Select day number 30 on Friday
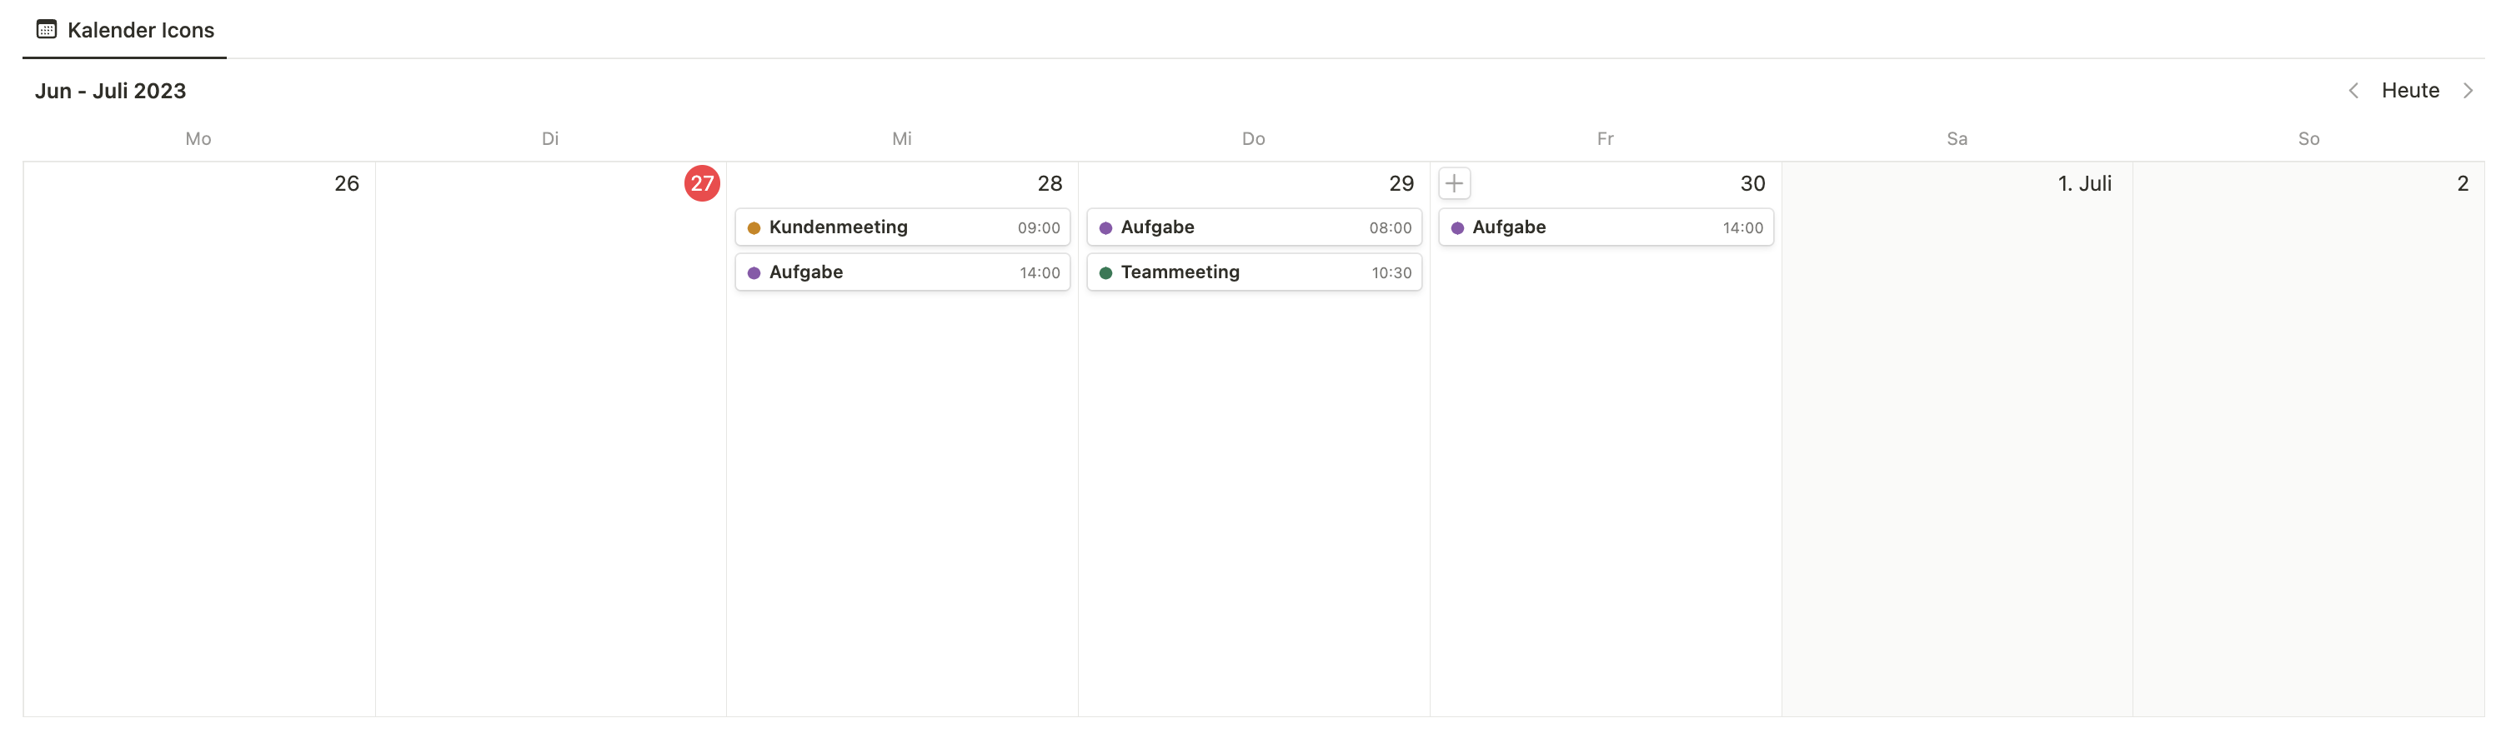This screenshot has width=2511, height=743. tap(1752, 183)
